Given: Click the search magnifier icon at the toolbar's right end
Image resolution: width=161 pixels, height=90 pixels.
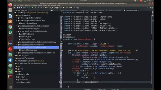Looking at the screenshot, I should click(148, 8).
